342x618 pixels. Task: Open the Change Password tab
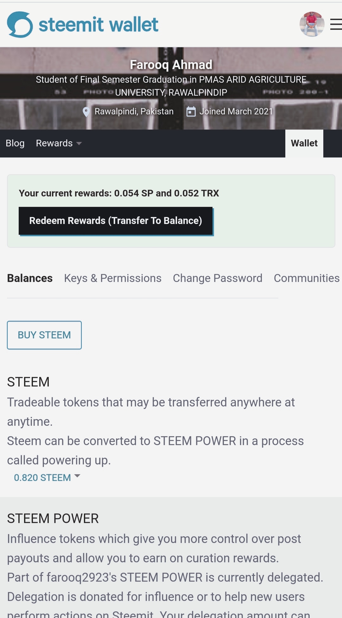(x=218, y=278)
